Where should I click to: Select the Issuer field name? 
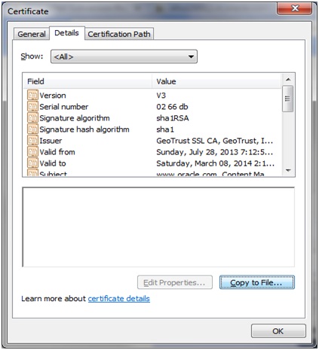[x=51, y=141]
